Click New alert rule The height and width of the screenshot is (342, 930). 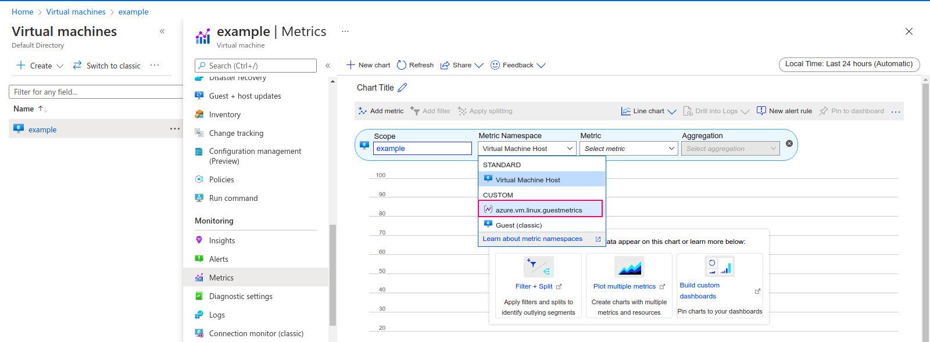[784, 111]
